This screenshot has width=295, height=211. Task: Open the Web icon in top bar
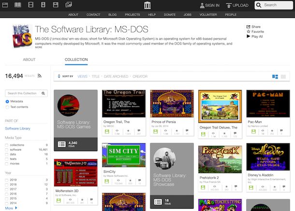[x=5, y=5]
